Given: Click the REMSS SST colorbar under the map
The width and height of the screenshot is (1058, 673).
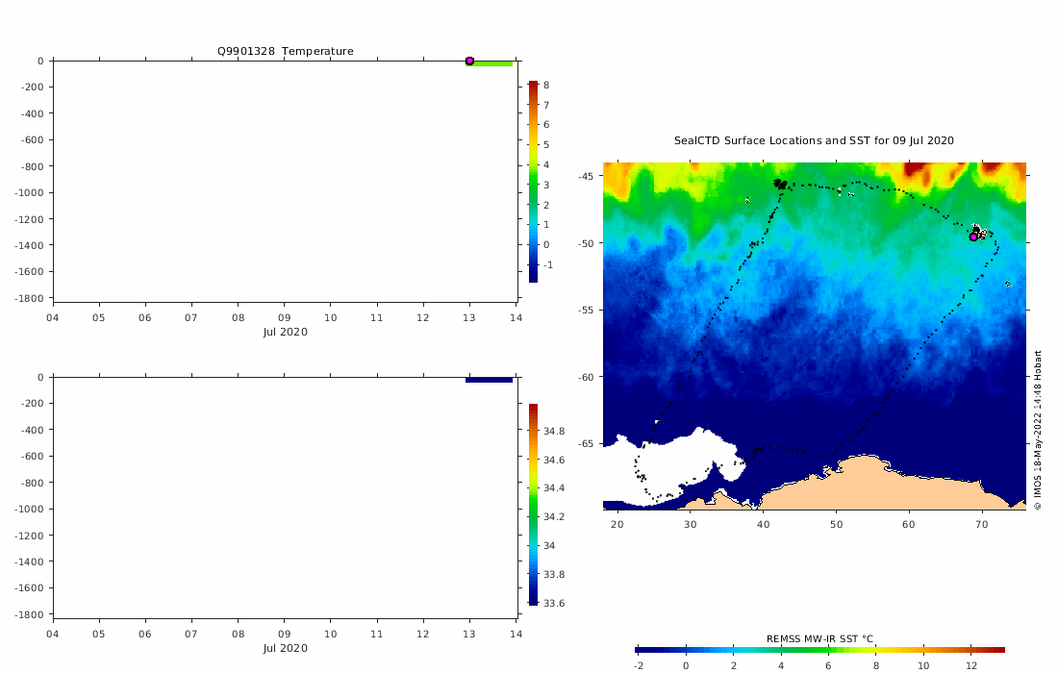Looking at the screenshot, I should click(819, 650).
